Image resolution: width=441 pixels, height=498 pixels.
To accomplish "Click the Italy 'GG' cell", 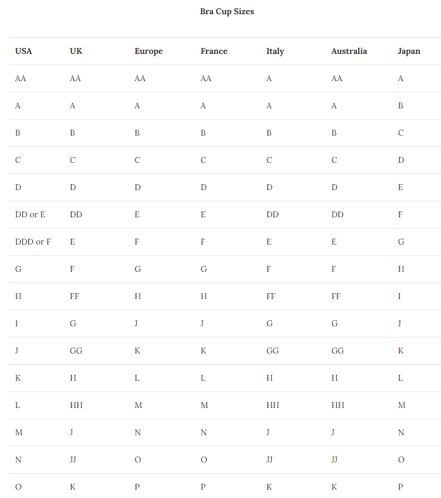I will [x=272, y=351].
